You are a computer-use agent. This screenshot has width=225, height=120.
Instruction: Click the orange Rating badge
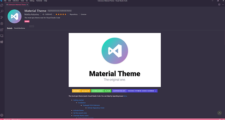click(x=81, y=91)
